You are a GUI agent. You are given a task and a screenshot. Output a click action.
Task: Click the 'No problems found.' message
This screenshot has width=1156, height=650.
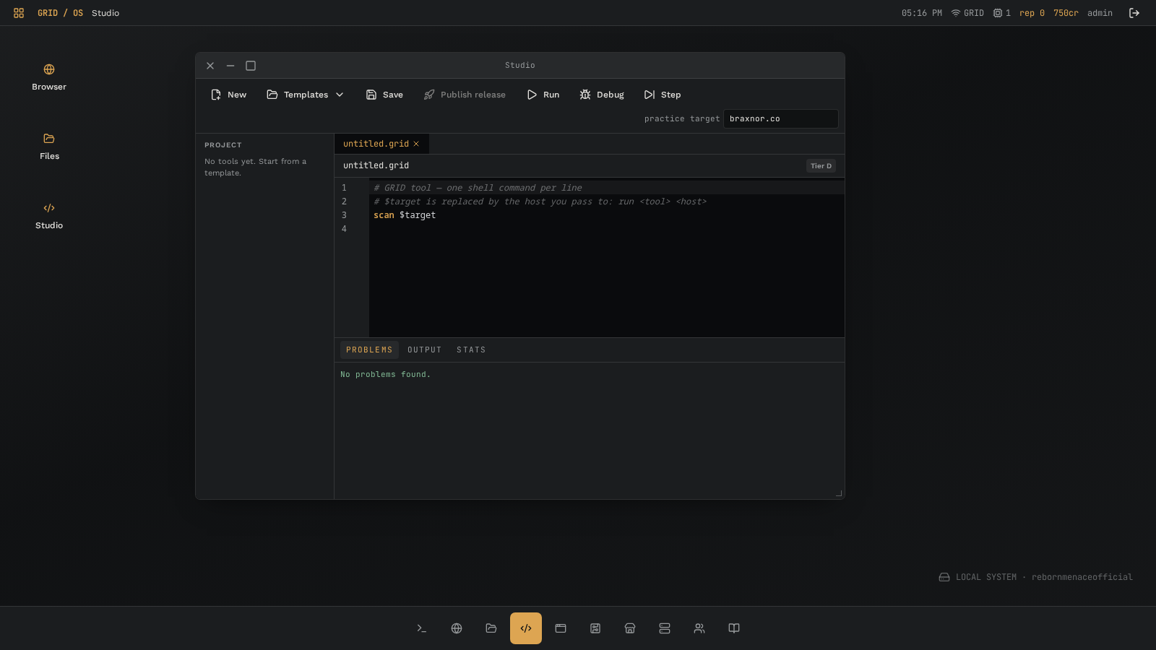(x=385, y=374)
